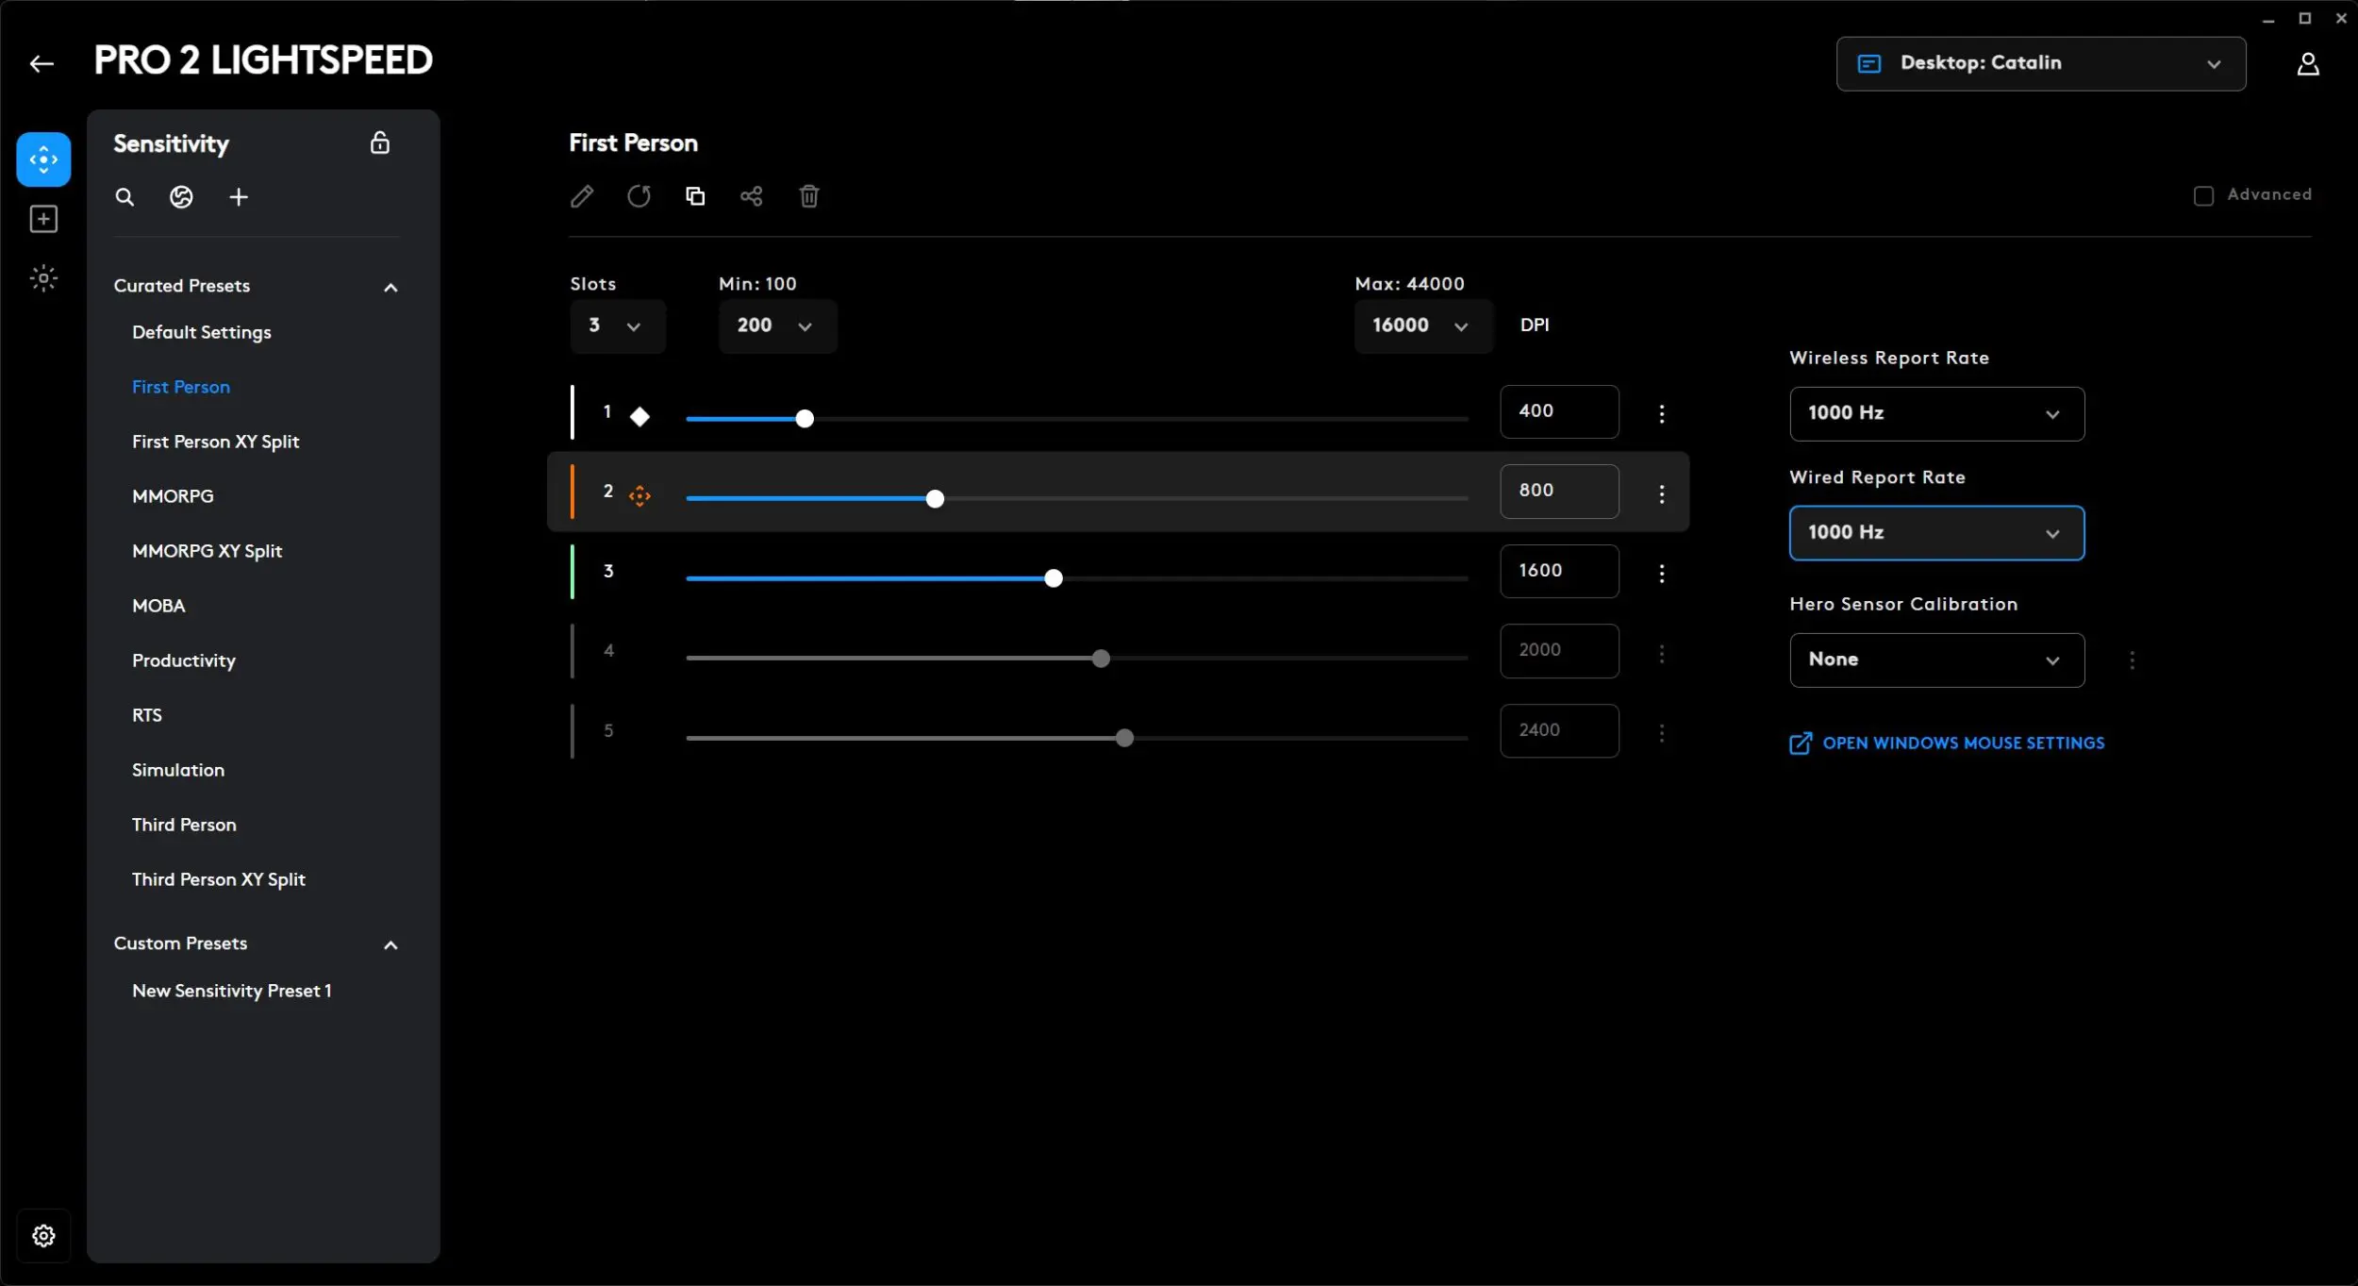This screenshot has width=2358, height=1286.
Task: Add a new sensitivity preset
Action: (239, 197)
